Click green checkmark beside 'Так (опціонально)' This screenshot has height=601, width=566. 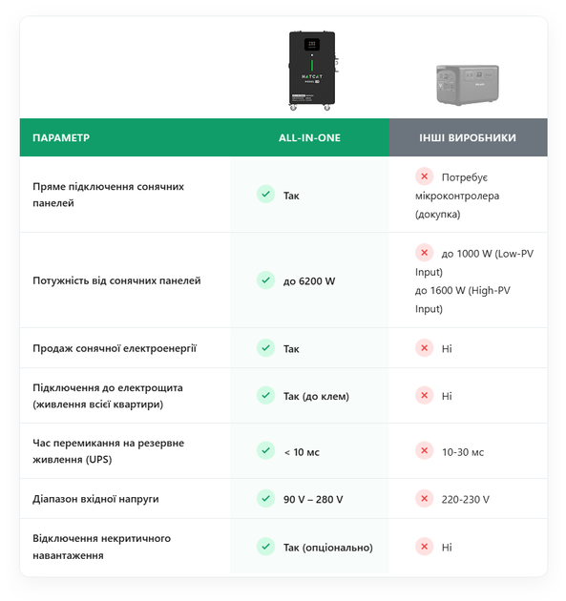[265, 547]
